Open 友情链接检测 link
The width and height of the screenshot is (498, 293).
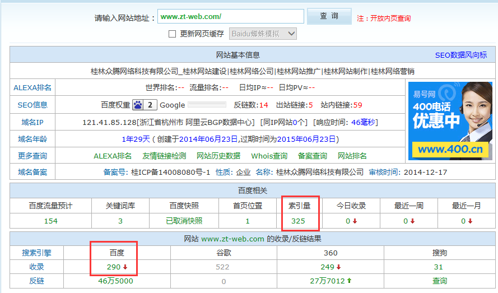pos(164,156)
